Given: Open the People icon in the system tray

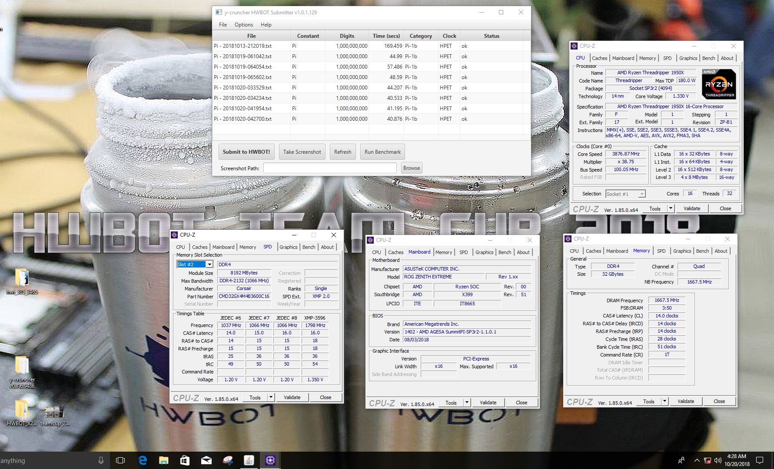Looking at the screenshot, I should coord(681,460).
